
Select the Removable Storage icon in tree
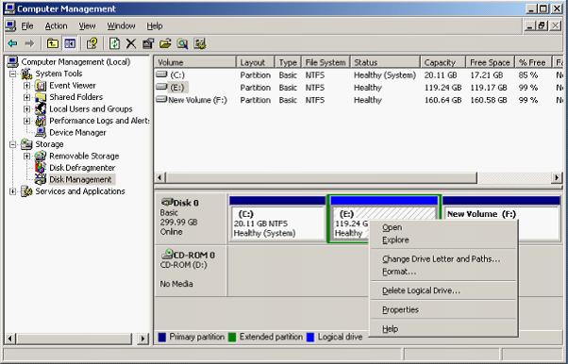(41, 157)
